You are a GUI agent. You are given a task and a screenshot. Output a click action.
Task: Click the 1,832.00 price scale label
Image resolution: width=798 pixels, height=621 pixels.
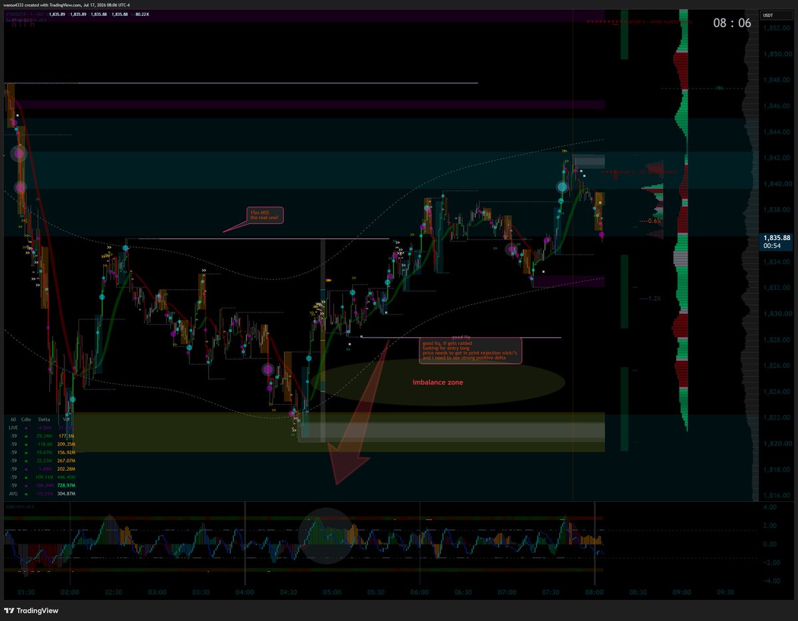pyautogui.click(x=777, y=288)
